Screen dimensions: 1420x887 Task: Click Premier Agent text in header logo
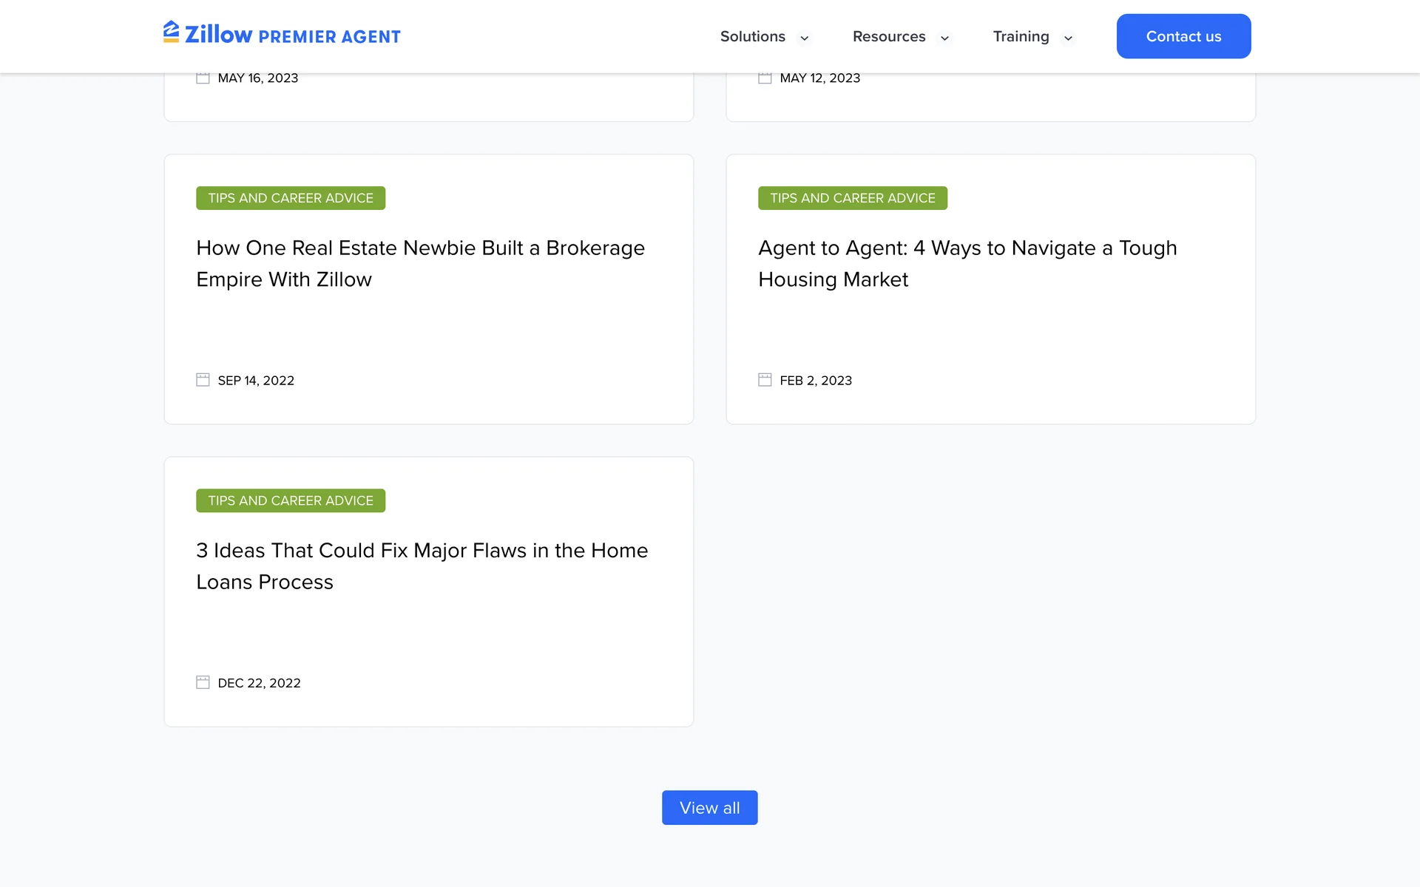pos(329,37)
